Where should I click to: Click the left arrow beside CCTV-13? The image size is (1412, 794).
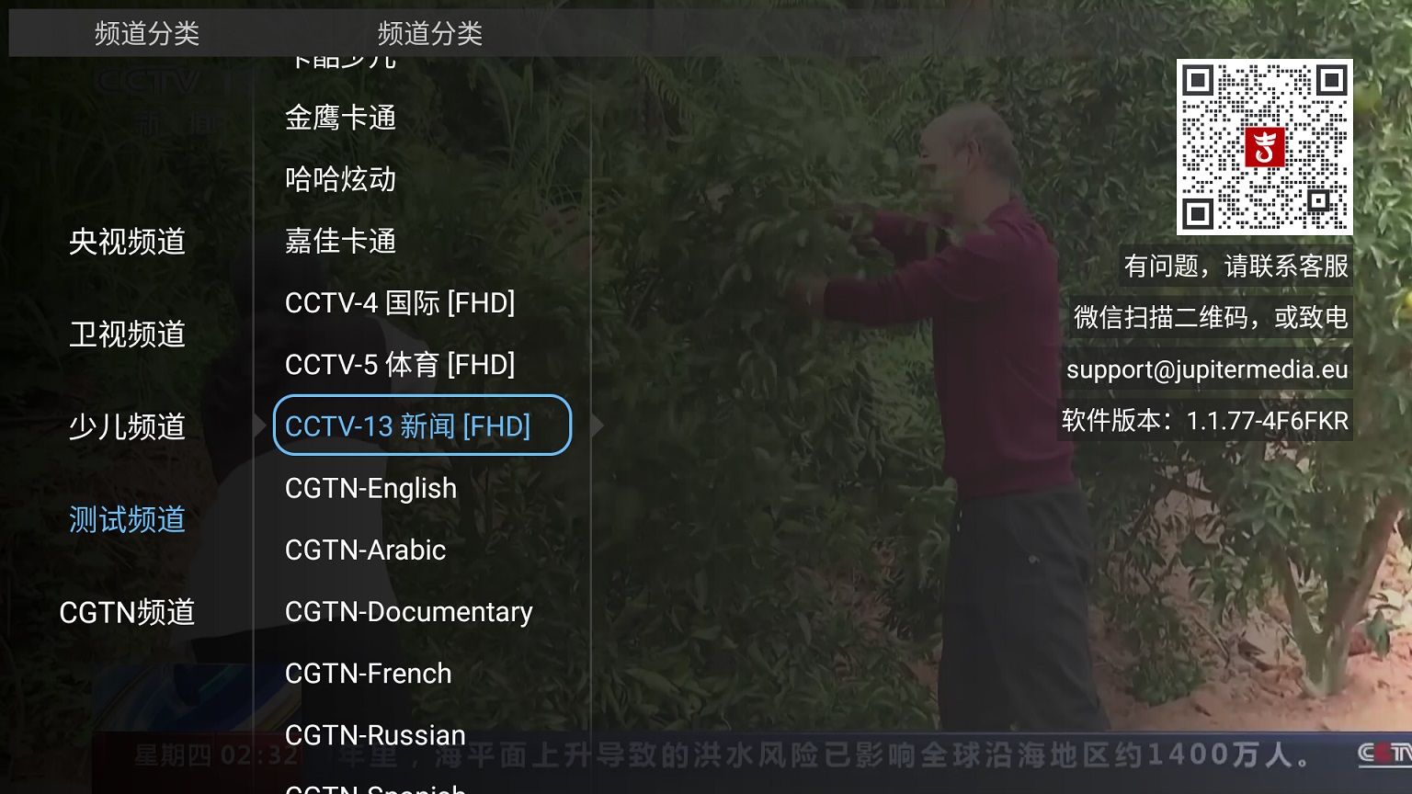click(260, 425)
